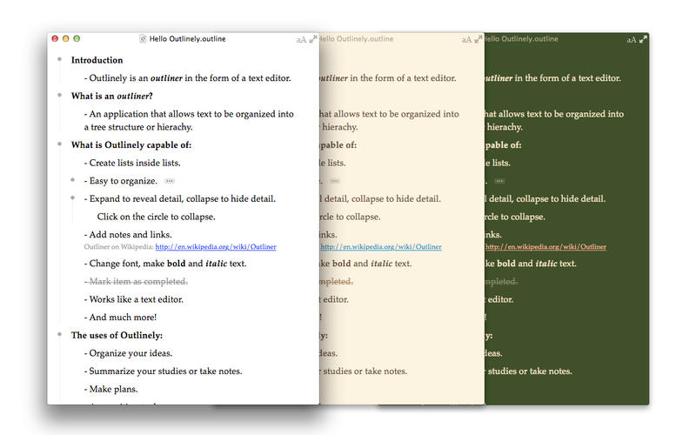Enter fullscreen in the white front window
This screenshot has width=696, height=435.
pyautogui.click(x=313, y=39)
